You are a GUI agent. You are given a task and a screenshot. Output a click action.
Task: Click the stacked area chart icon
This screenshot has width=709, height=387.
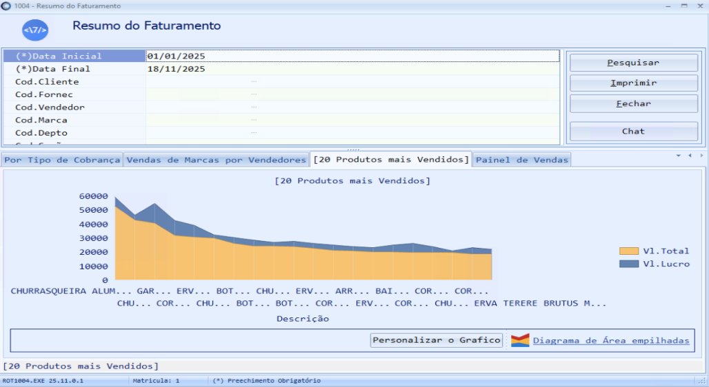coord(520,340)
